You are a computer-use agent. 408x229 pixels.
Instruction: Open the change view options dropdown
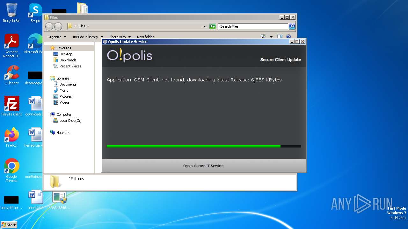point(271,37)
